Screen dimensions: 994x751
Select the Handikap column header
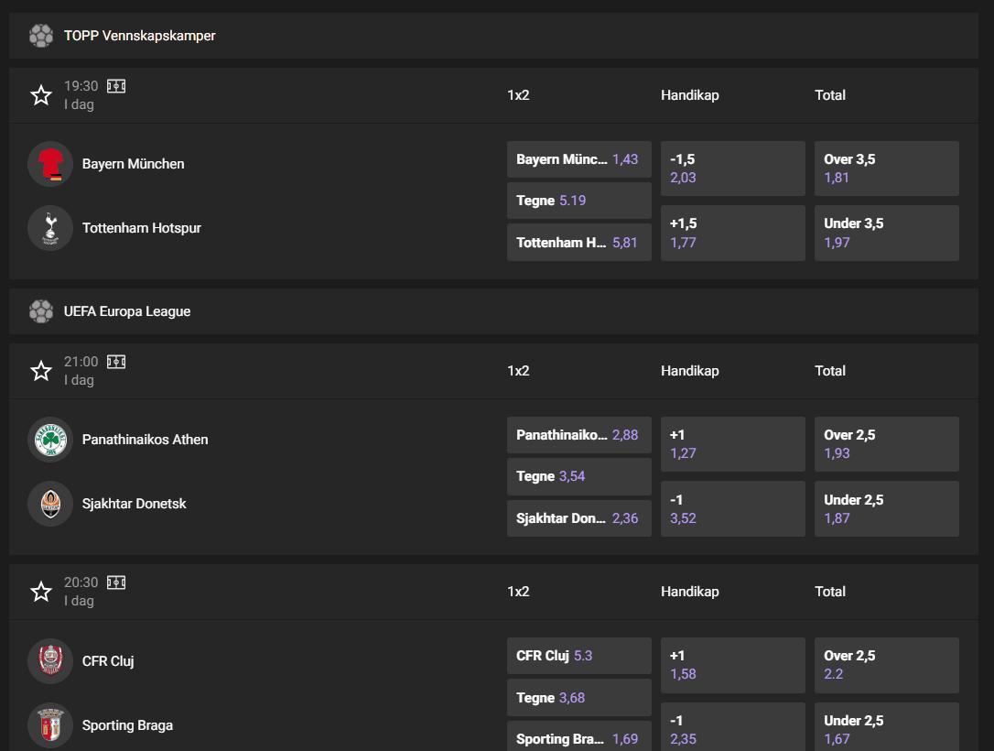point(689,95)
